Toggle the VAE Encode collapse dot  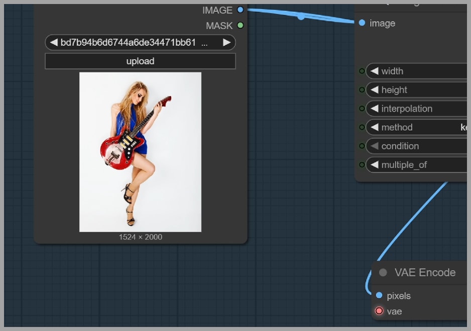[x=383, y=273]
